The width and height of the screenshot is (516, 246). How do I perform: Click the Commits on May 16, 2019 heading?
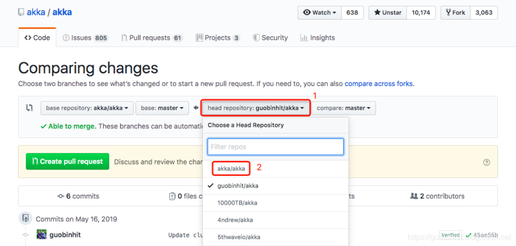tap(77, 219)
